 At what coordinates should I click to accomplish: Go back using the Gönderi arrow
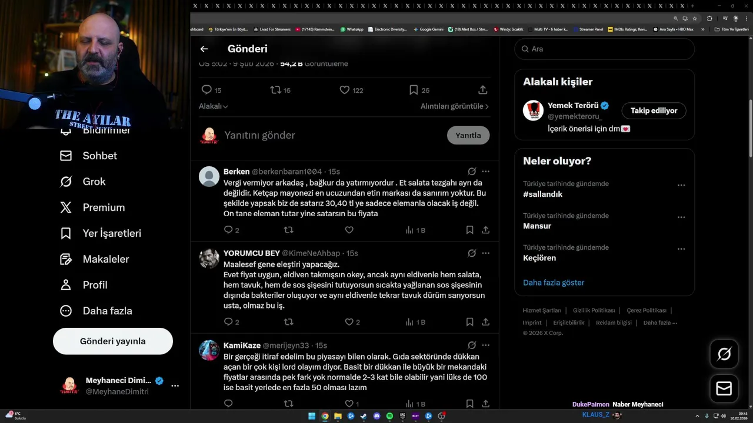click(x=204, y=49)
